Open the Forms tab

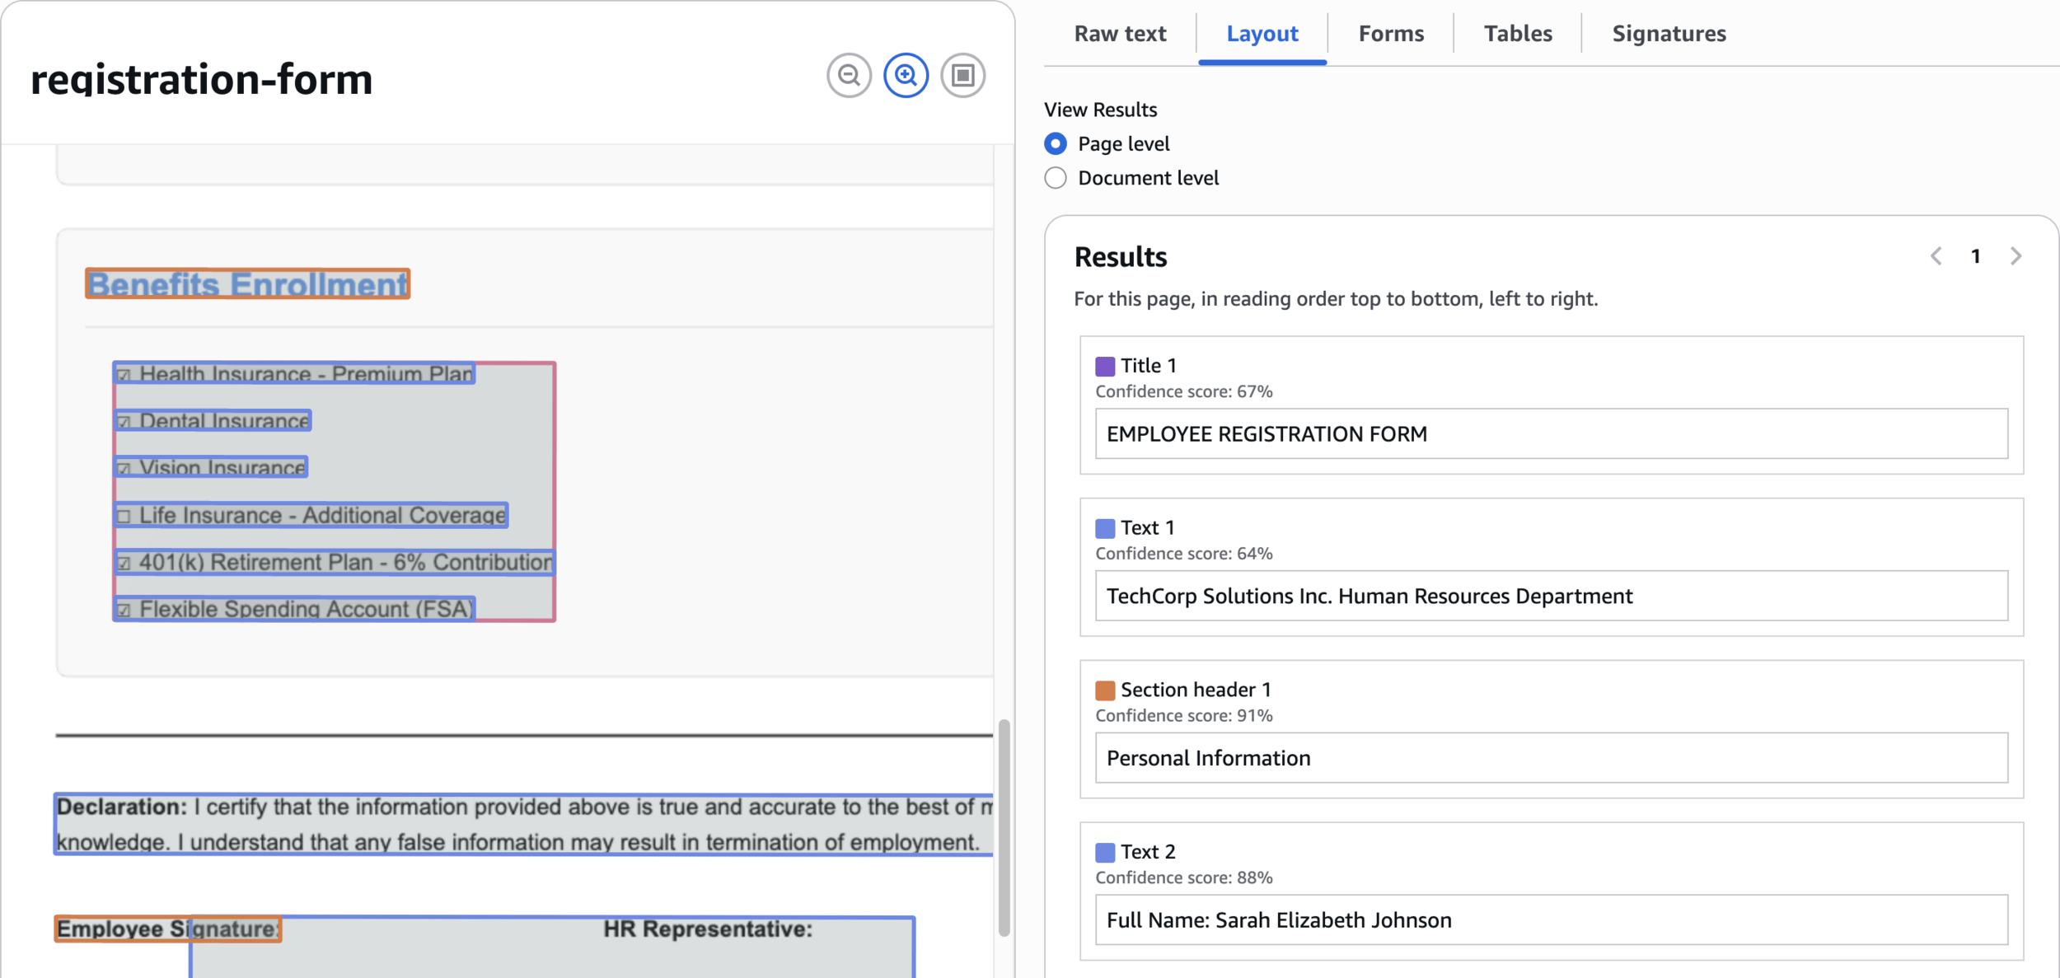tap(1390, 34)
